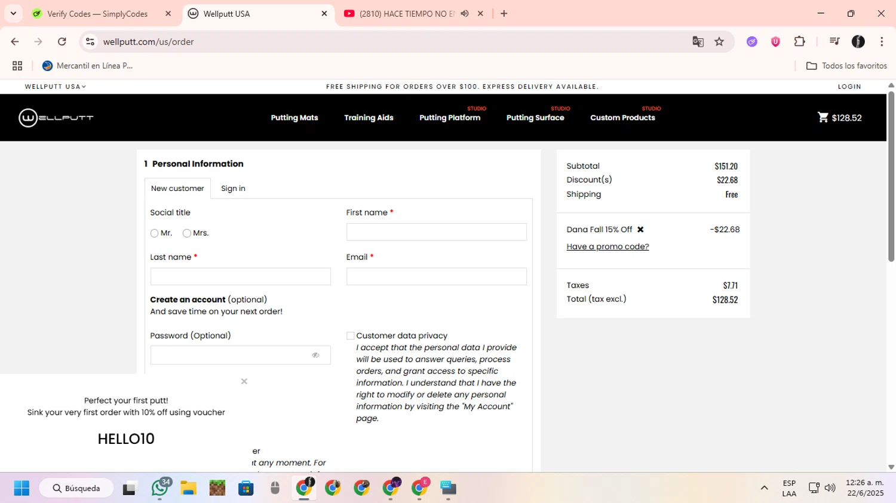Viewport: 896px width, 503px height.
Task: Open the Custom Products menu
Action: pyautogui.click(x=622, y=118)
